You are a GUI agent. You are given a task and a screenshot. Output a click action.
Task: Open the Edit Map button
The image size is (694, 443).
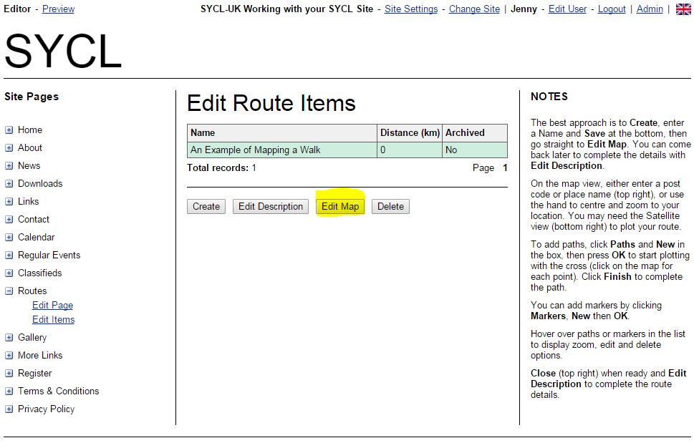340,206
